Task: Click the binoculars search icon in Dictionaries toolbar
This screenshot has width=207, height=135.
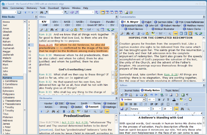Action: [53, 111]
